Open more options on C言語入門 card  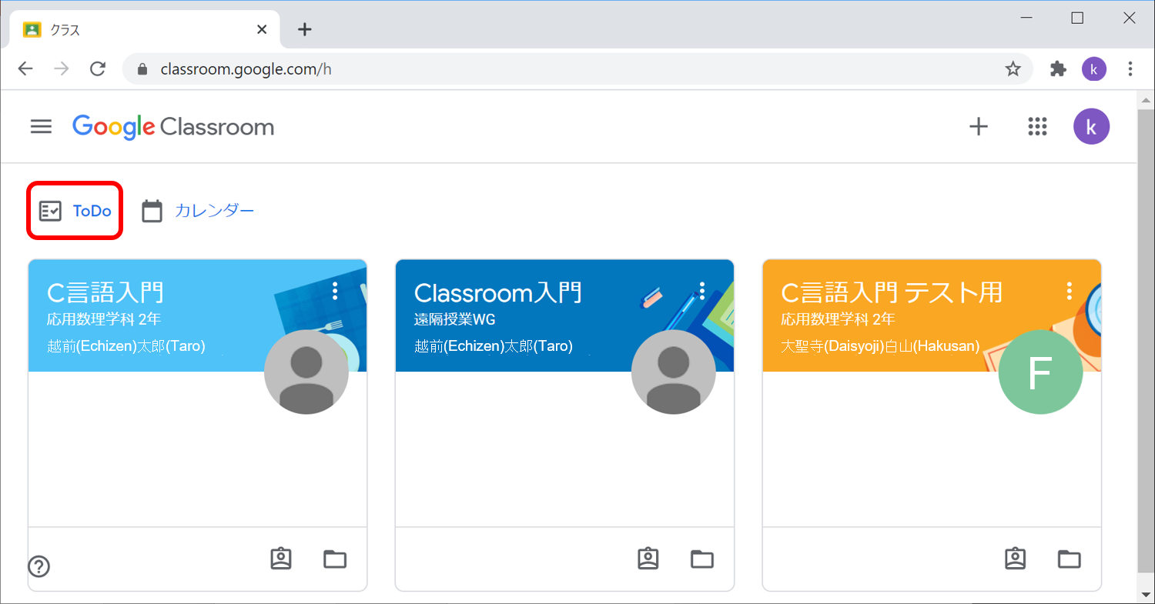click(x=335, y=291)
